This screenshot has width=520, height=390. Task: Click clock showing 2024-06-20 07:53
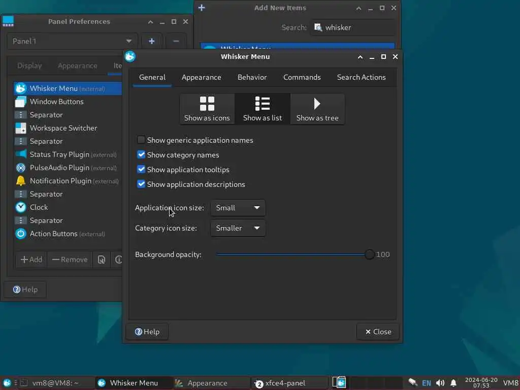pos(481,383)
